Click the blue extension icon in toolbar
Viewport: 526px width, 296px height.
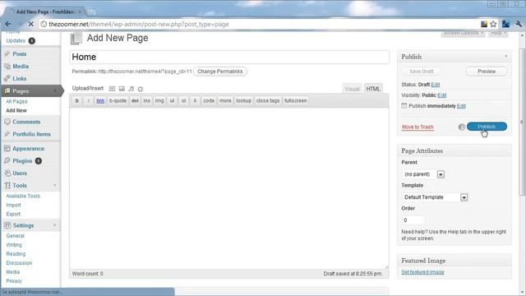506,24
